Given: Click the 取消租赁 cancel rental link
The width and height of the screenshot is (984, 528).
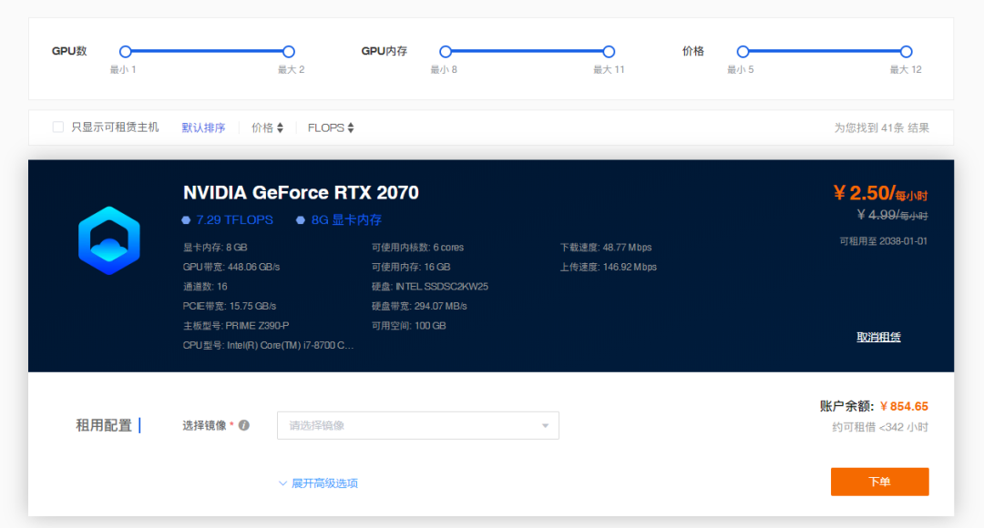Looking at the screenshot, I should click(878, 337).
